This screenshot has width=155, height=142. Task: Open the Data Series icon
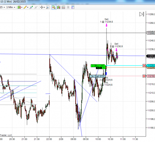[59, 7]
